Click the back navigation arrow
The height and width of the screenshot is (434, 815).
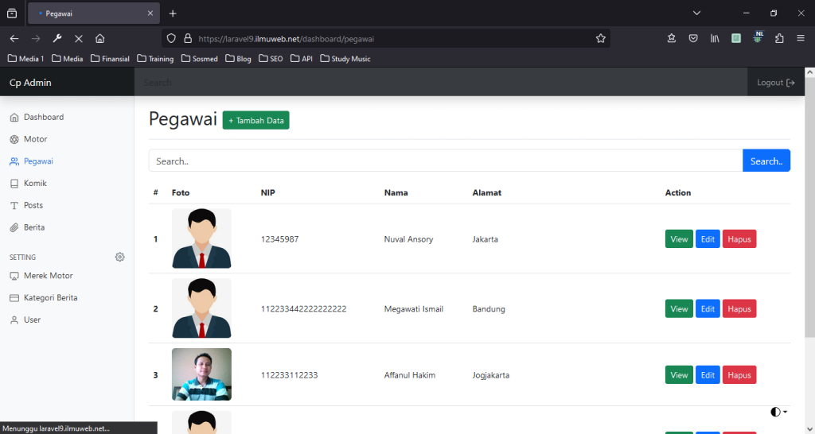[x=14, y=38]
